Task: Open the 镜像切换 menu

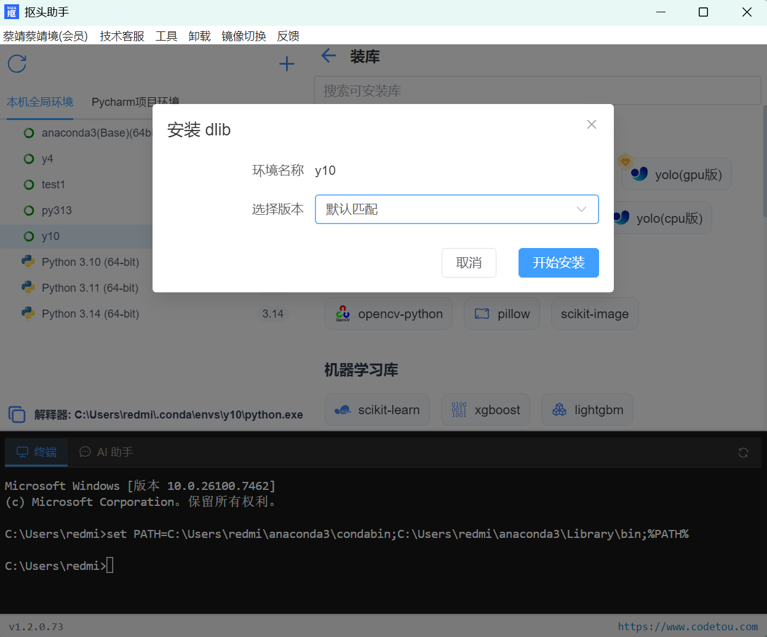Action: 244,36
